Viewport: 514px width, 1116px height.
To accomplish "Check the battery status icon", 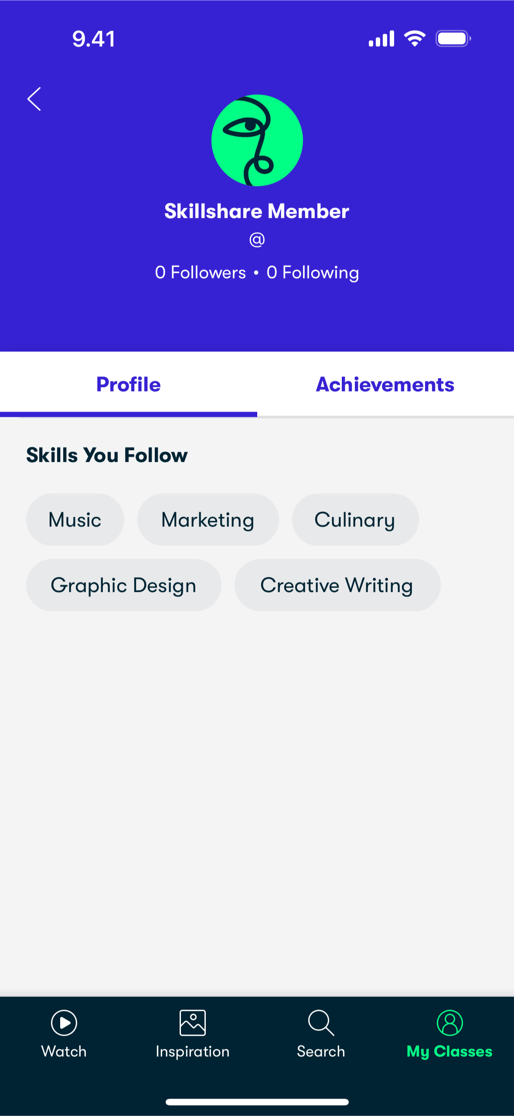I will tap(453, 38).
